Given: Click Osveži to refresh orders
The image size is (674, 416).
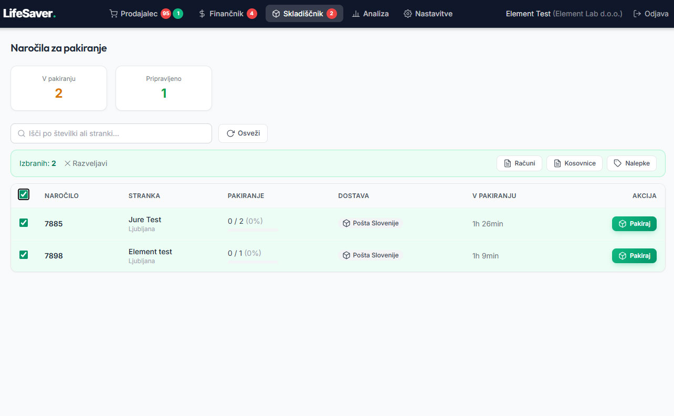Looking at the screenshot, I should click(x=243, y=133).
